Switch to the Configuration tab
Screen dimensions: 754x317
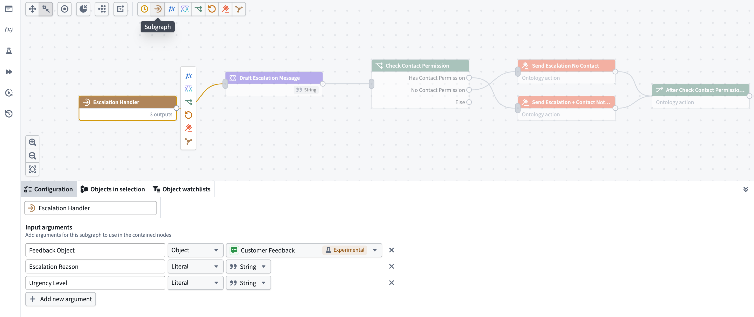(49, 190)
